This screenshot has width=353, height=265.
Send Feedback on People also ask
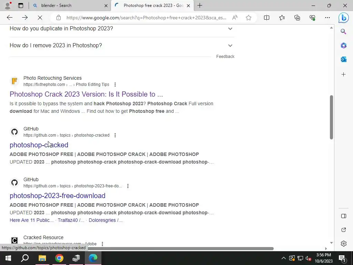(x=225, y=57)
